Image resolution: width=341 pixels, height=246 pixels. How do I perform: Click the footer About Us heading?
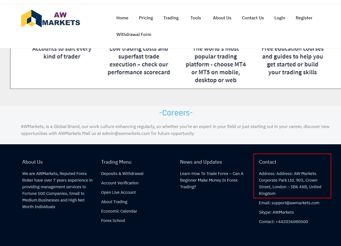(32, 162)
